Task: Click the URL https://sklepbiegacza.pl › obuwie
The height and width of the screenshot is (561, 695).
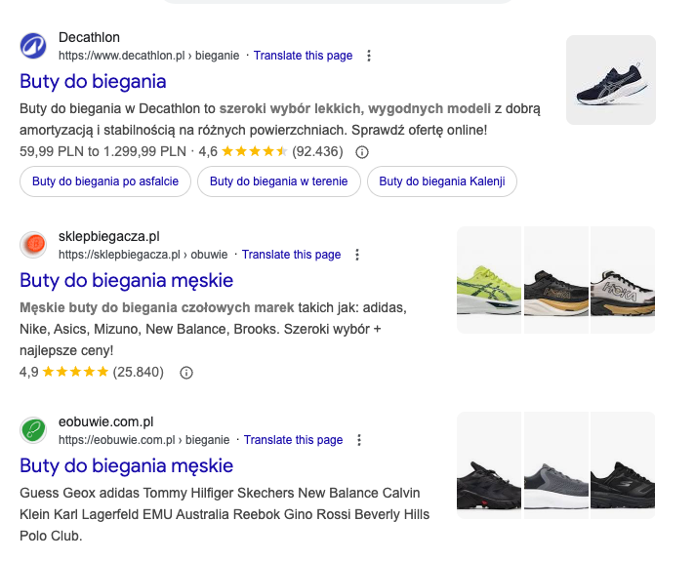Action: (143, 255)
